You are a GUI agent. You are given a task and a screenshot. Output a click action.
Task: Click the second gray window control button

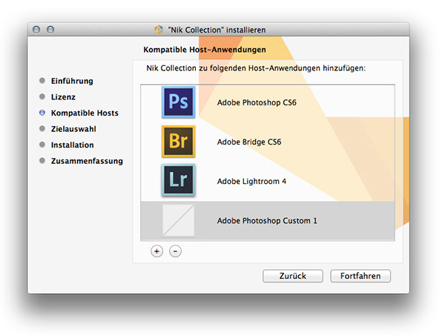click(x=50, y=30)
